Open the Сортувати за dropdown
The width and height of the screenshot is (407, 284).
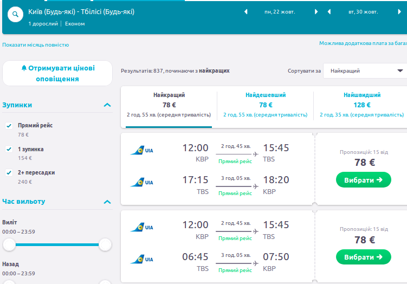(365, 70)
